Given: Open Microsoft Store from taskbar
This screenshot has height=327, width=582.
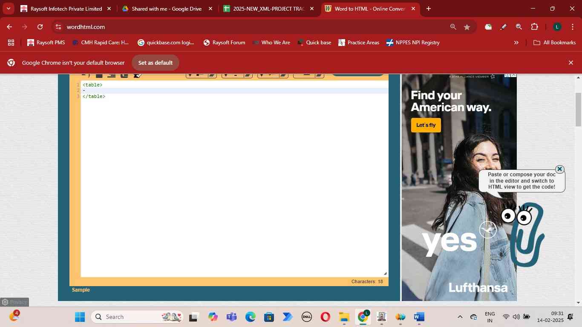Looking at the screenshot, I should coord(269,317).
